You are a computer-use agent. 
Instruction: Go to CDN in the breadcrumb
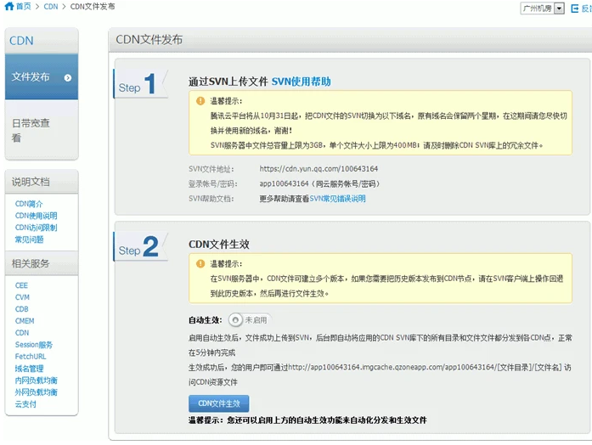pyautogui.click(x=51, y=7)
